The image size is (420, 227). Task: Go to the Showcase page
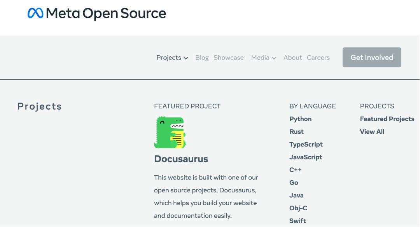[x=229, y=58]
